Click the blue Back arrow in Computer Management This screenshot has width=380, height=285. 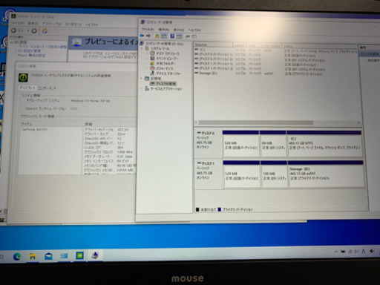(x=142, y=36)
